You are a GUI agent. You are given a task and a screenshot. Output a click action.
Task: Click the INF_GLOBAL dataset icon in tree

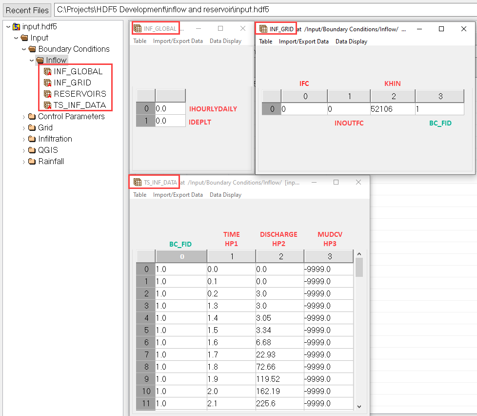47,71
